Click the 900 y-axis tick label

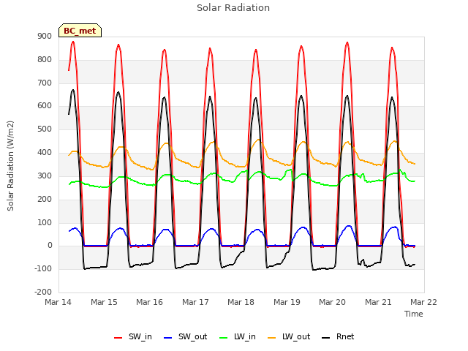(45, 37)
